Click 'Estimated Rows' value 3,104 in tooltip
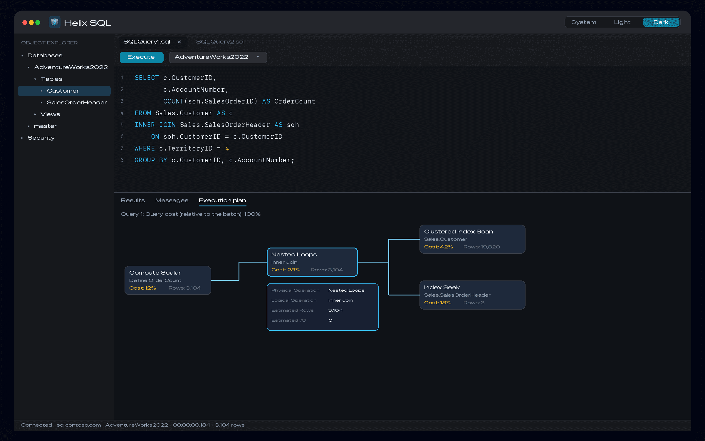 [x=335, y=310]
